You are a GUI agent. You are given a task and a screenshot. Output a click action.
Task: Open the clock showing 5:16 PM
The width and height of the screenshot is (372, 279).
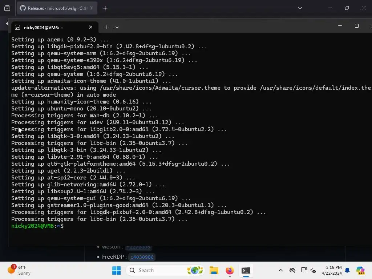(332, 270)
